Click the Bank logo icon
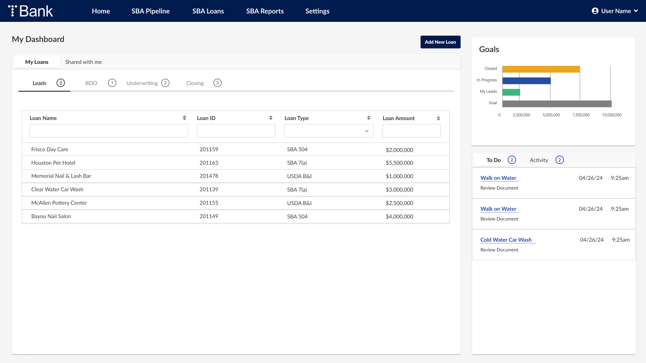 [x=12, y=11]
